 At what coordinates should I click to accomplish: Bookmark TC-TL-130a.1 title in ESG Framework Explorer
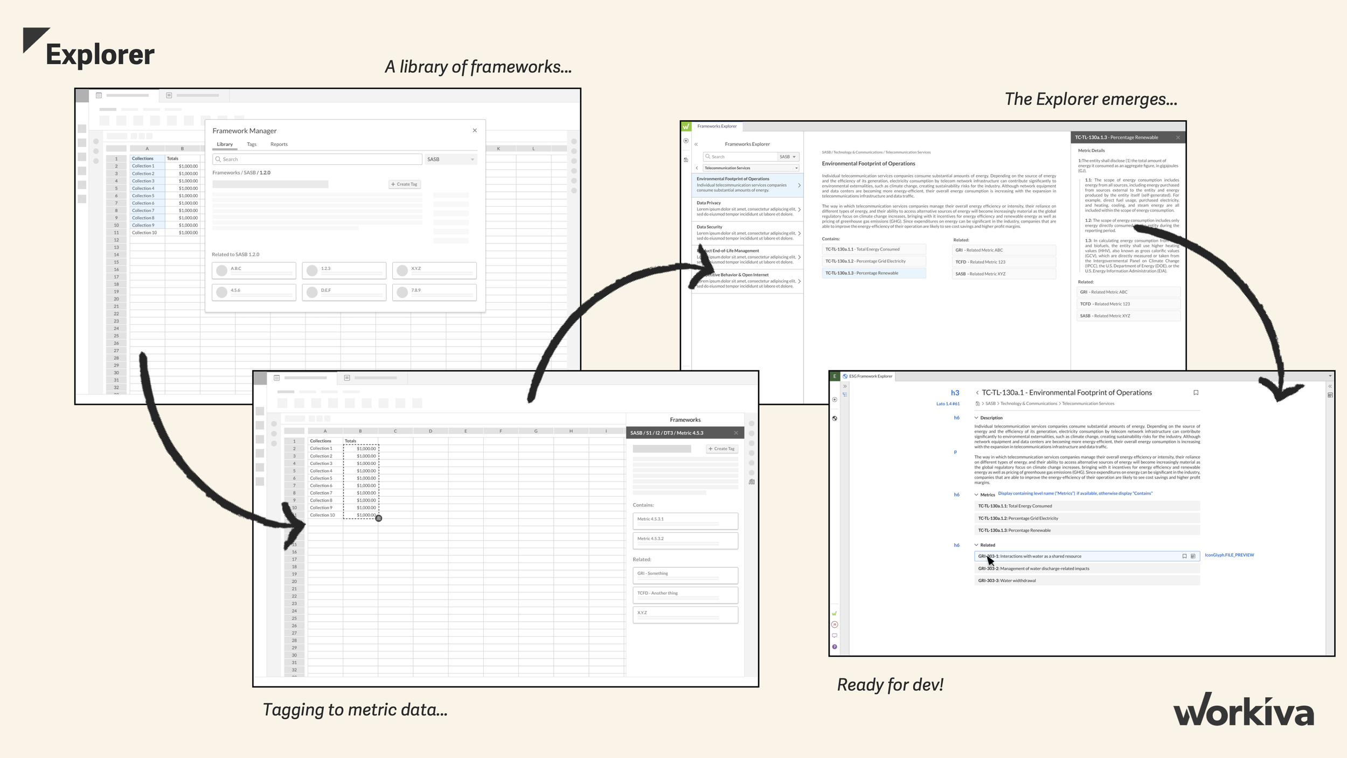1196,393
